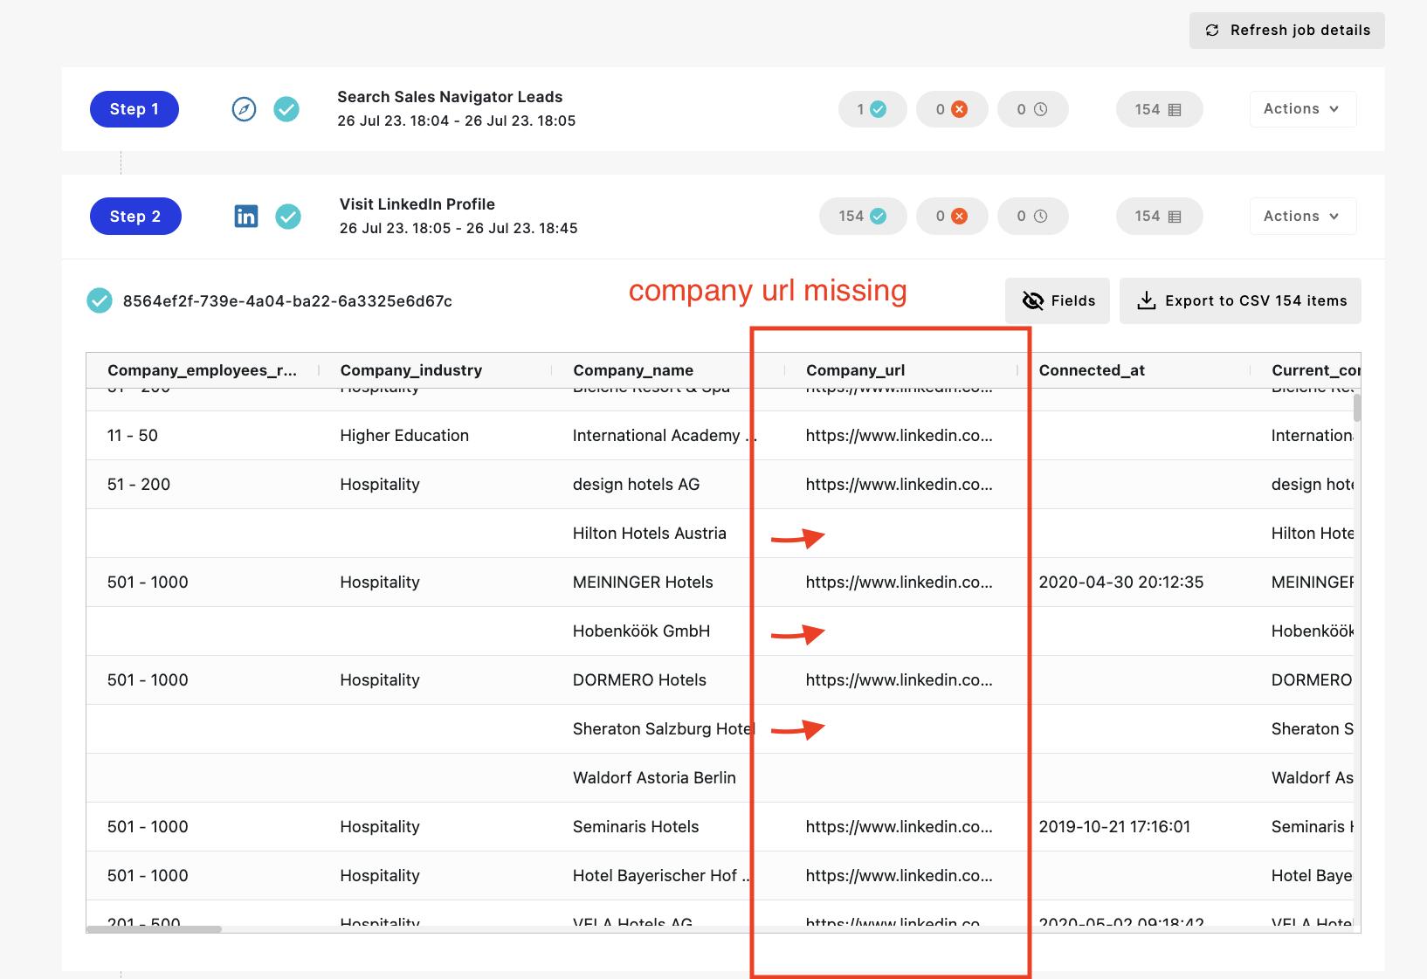Click the 11 - 50 employees range cell
The height and width of the screenshot is (979, 1427).
pos(133,436)
